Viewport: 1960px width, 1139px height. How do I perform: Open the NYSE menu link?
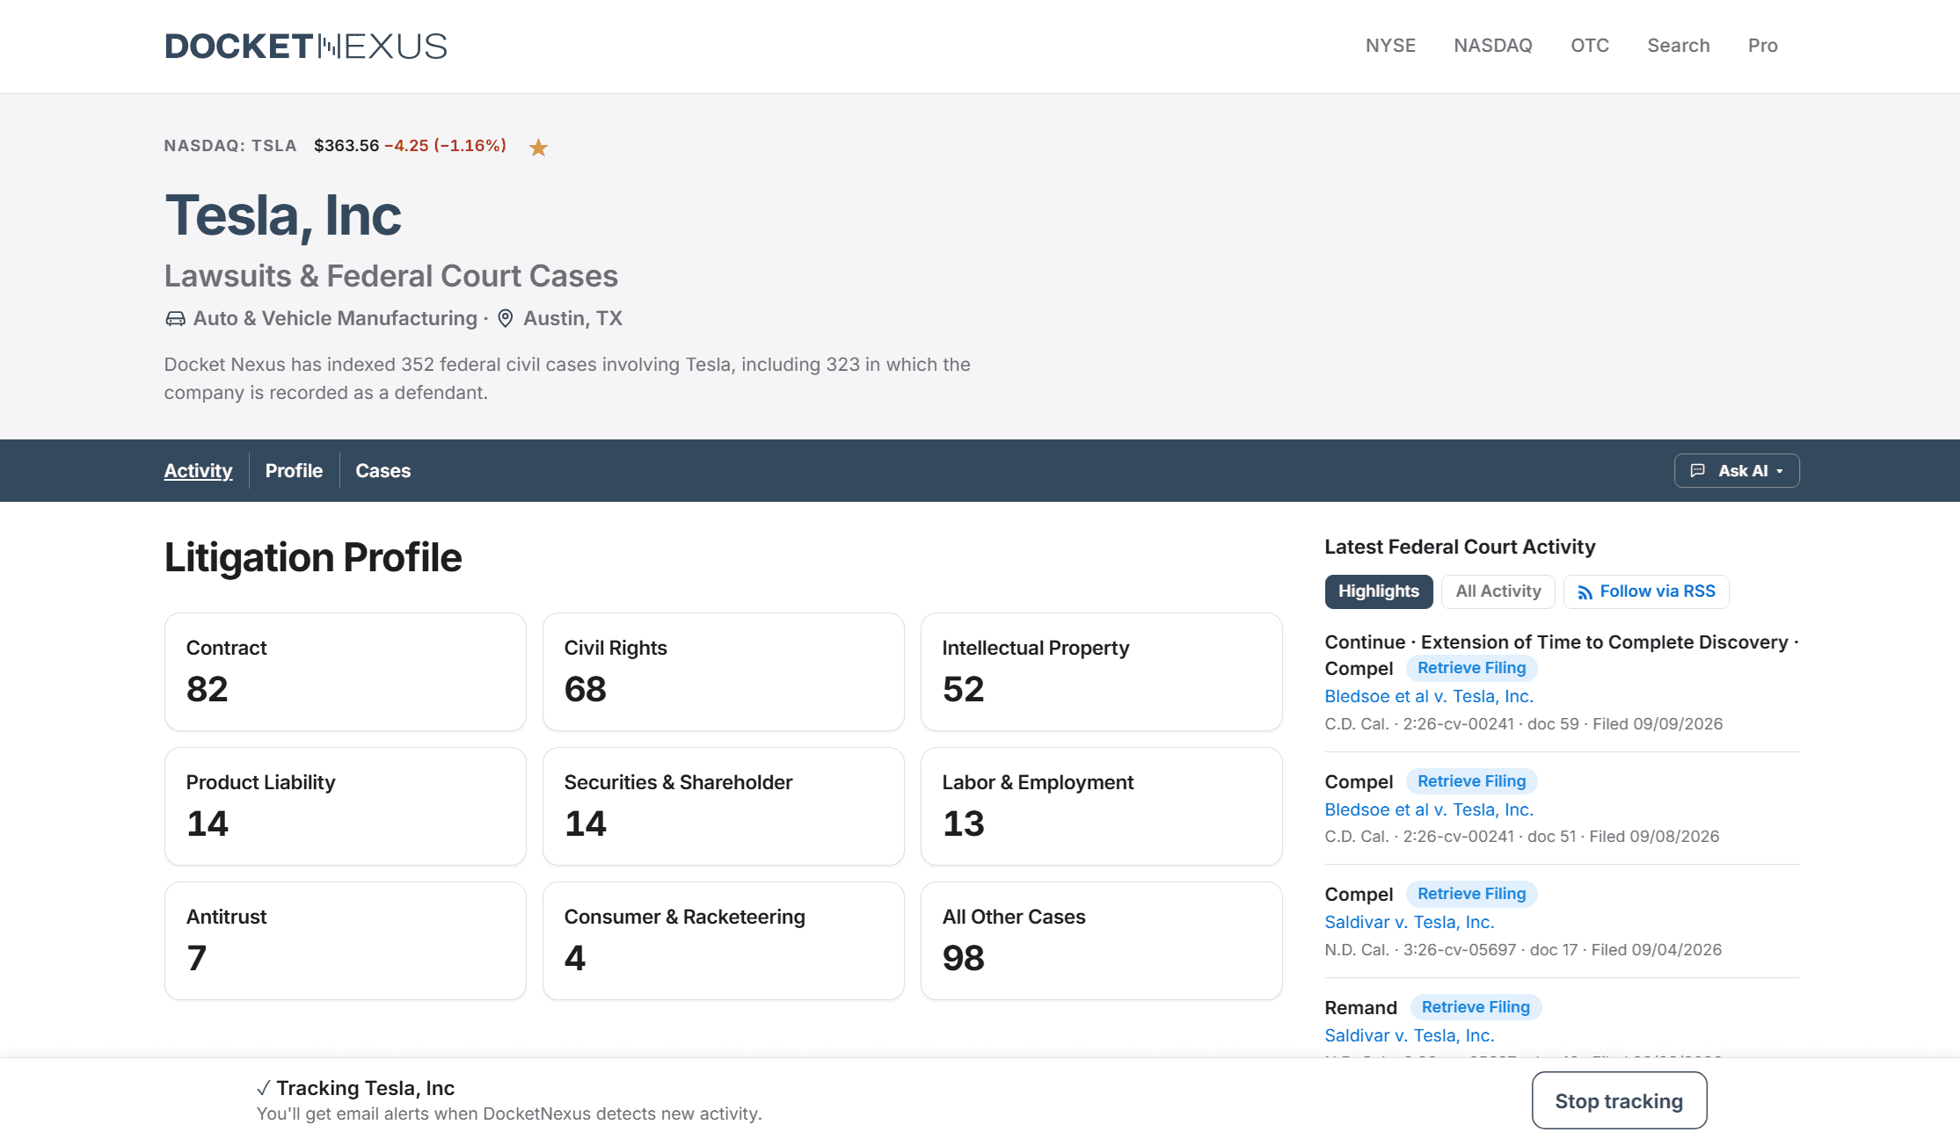pos(1390,46)
